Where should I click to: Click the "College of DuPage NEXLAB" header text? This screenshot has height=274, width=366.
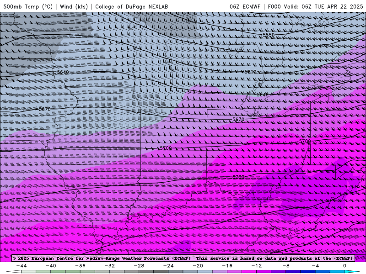coord(131,6)
